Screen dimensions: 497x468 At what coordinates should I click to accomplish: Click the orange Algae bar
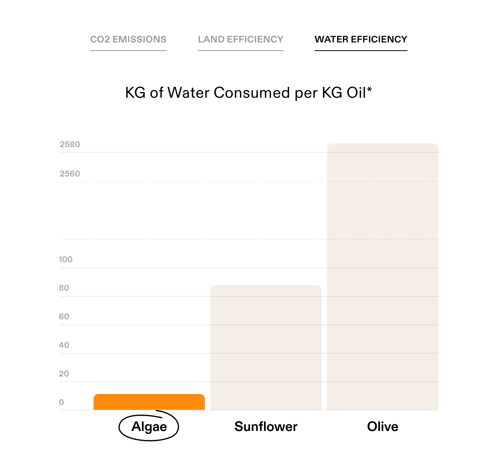point(149,402)
